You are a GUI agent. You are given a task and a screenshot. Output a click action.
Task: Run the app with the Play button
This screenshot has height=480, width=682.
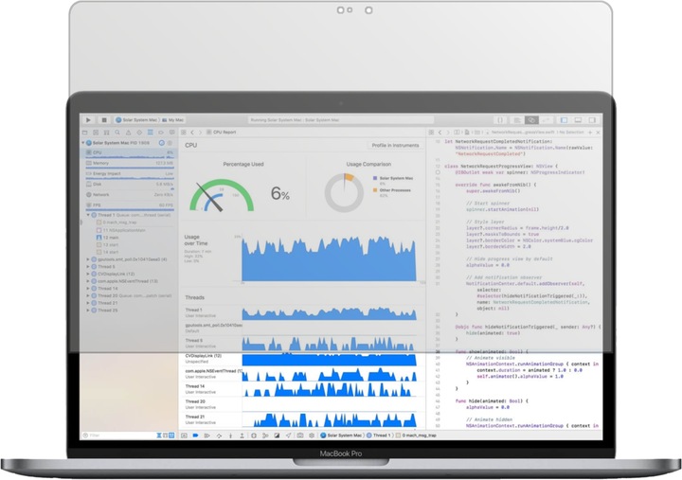(x=88, y=120)
